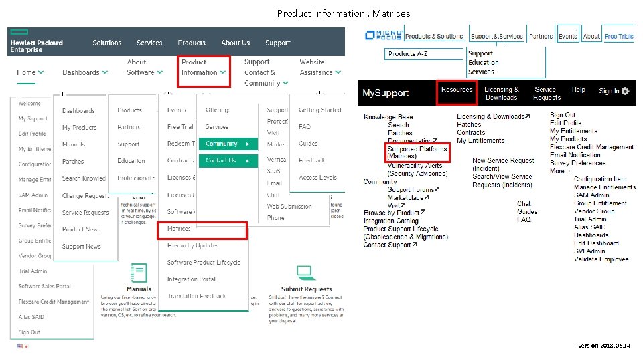Viewport: 643px width, 361px height.
Task: Expand the Community submenu arrow
Action: tap(248, 144)
